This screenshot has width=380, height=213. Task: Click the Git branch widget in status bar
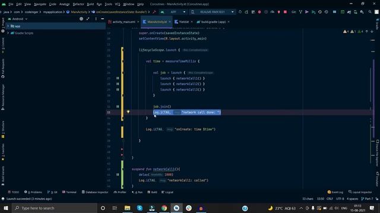pyautogui.click(x=368, y=199)
